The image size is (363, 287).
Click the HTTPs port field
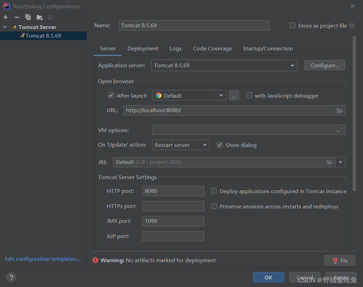[173, 206]
